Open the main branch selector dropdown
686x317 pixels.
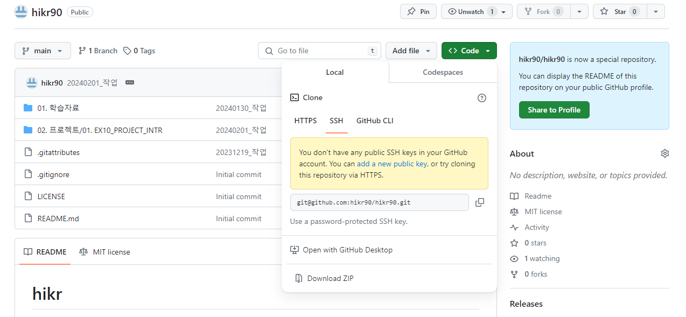pyautogui.click(x=43, y=51)
